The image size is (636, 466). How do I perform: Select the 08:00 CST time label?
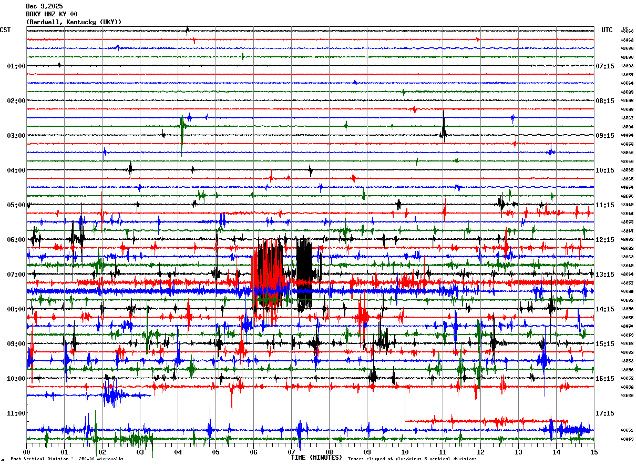pyautogui.click(x=16, y=309)
